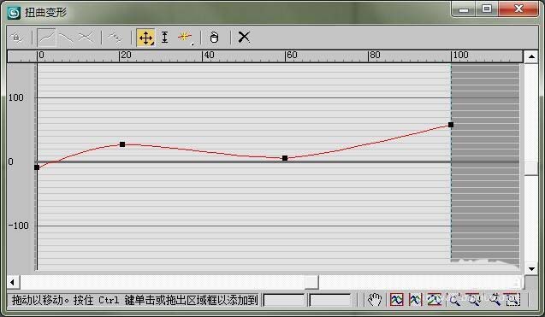Choose the Insert Corner Point tool

(x=185, y=37)
